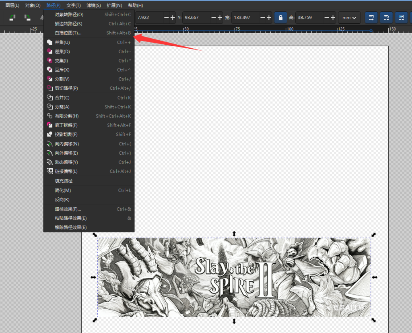Screen dimensions: 412x333
Task: Choose 差集(D) difference operation
Action: point(62,52)
